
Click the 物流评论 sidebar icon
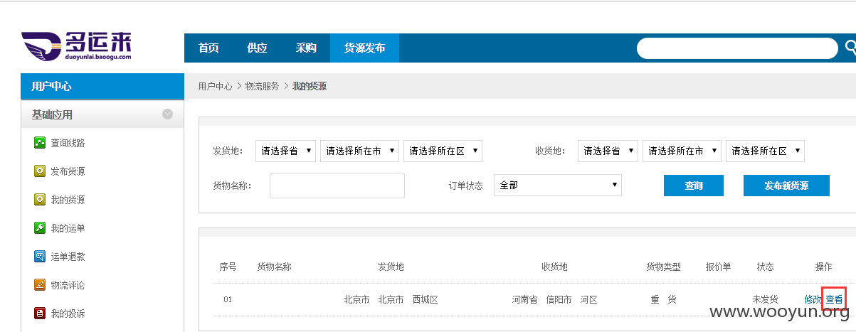(40, 285)
